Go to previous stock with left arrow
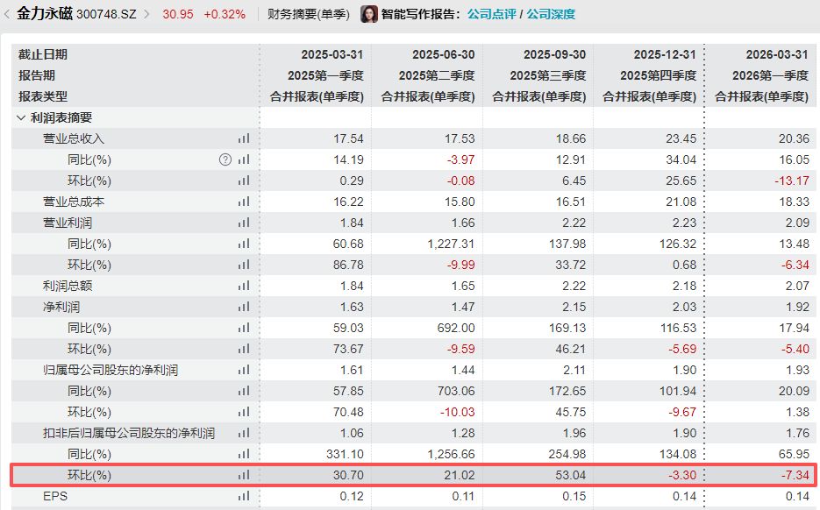Screen dimensions: 820x510 (7, 14)
